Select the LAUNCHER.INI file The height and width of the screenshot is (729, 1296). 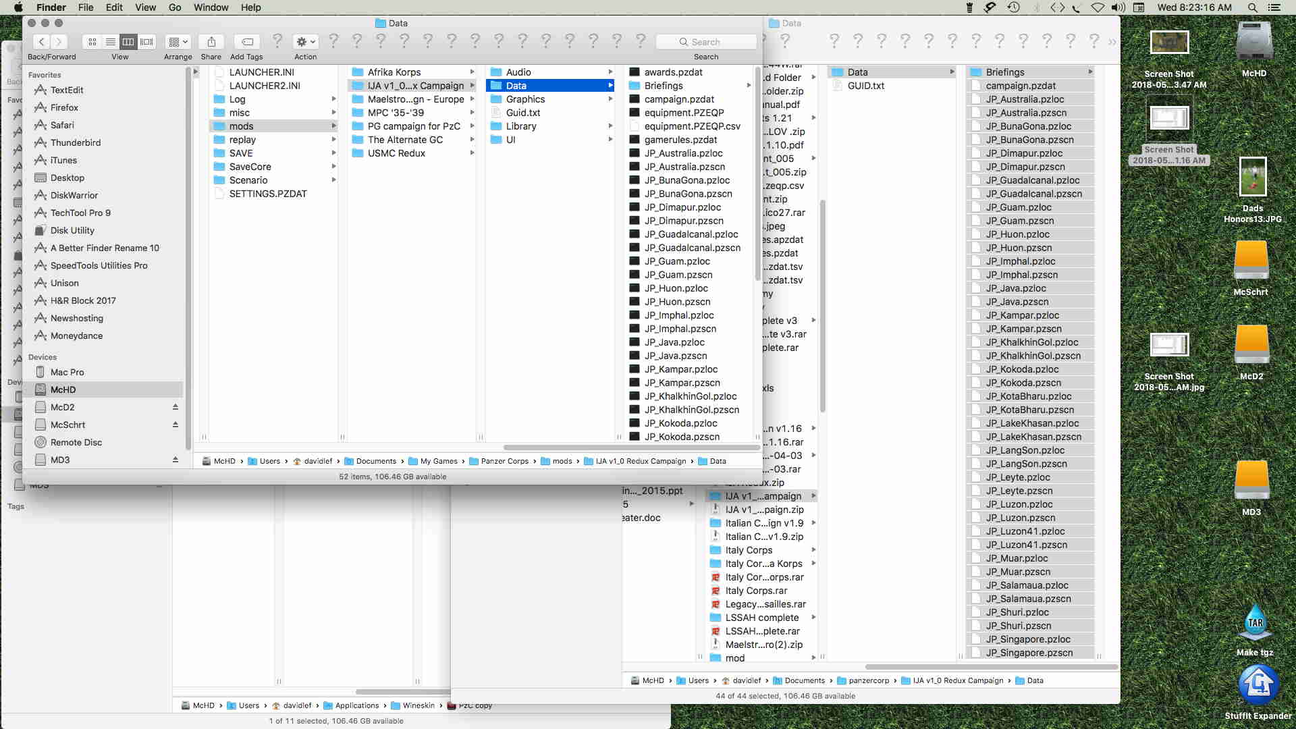(261, 72)
